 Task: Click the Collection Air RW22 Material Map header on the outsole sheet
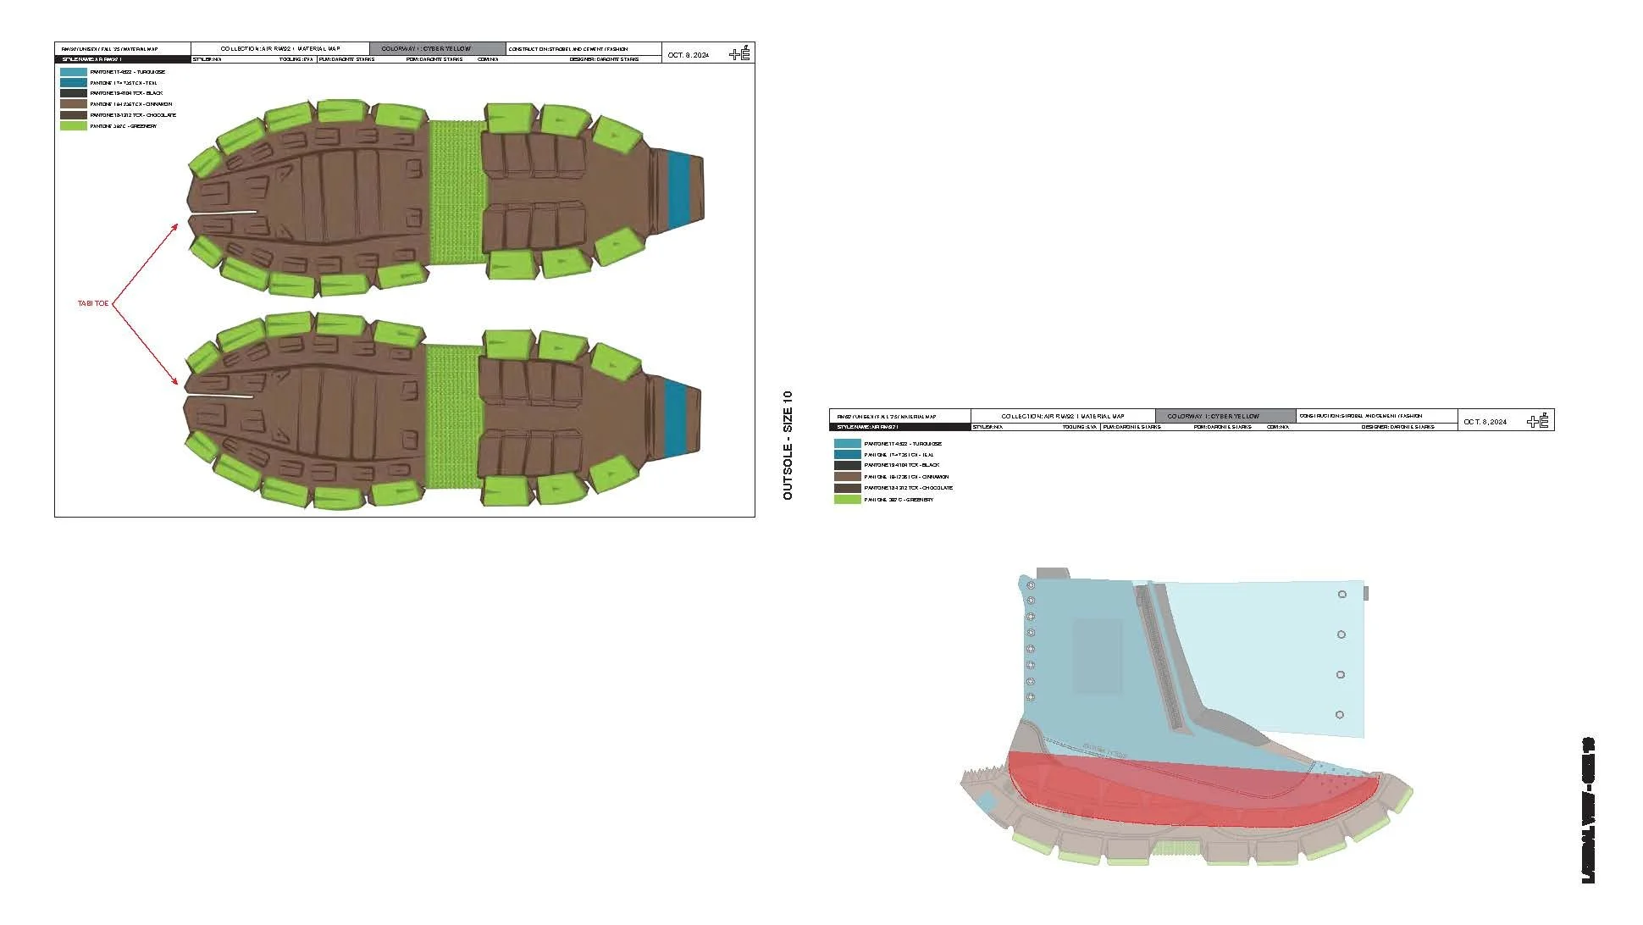click(279, 49)
